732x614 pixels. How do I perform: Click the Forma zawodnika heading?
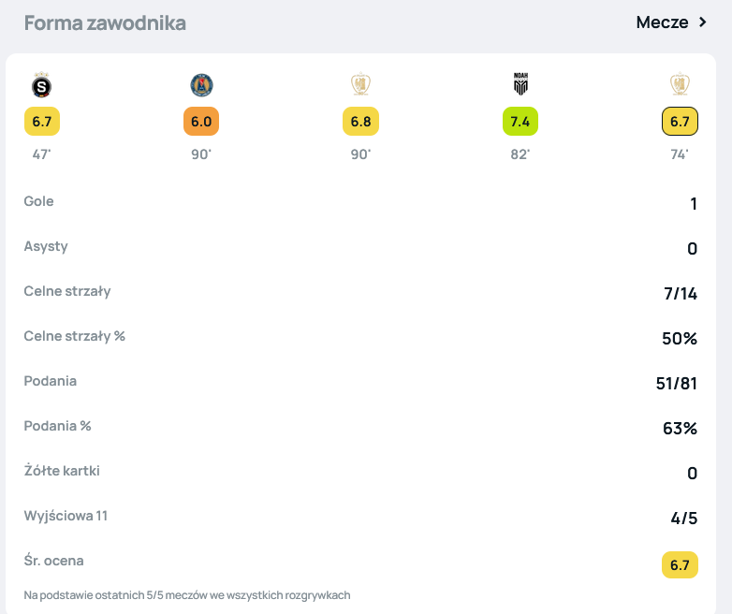point(105,23)
